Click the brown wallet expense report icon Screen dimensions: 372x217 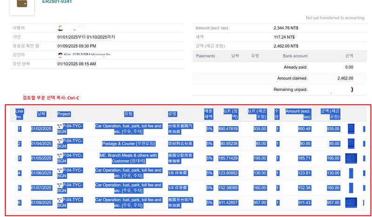click(22, 4)
